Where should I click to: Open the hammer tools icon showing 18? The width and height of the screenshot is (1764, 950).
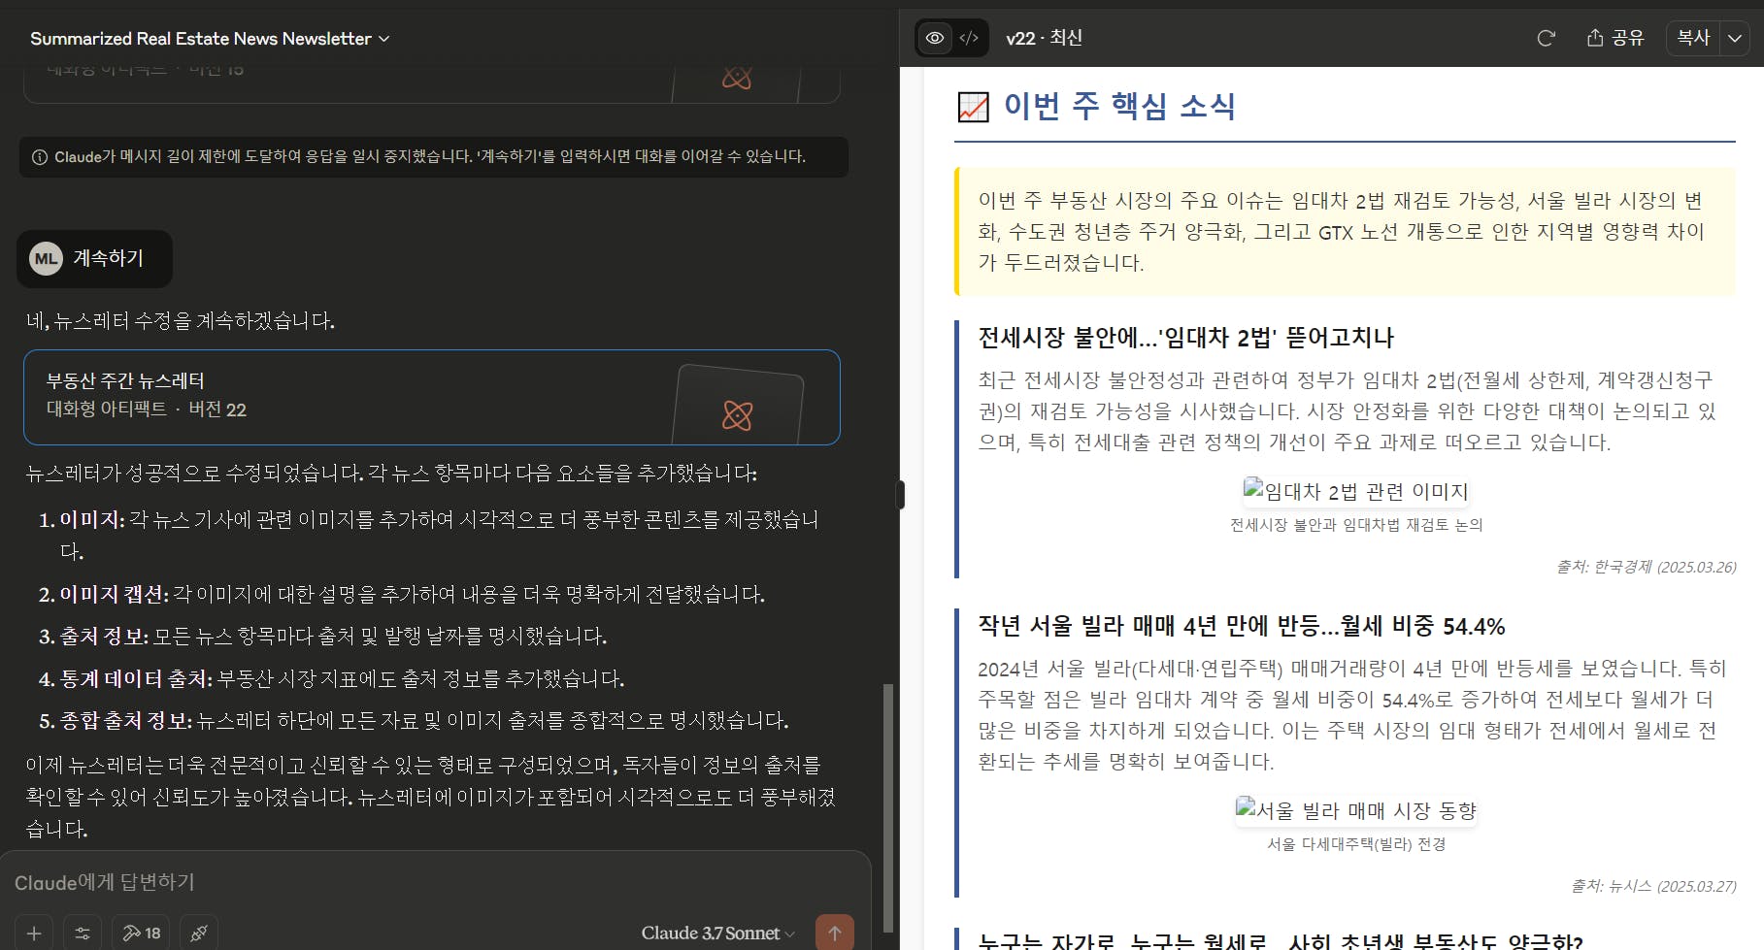tap(141, 933)
